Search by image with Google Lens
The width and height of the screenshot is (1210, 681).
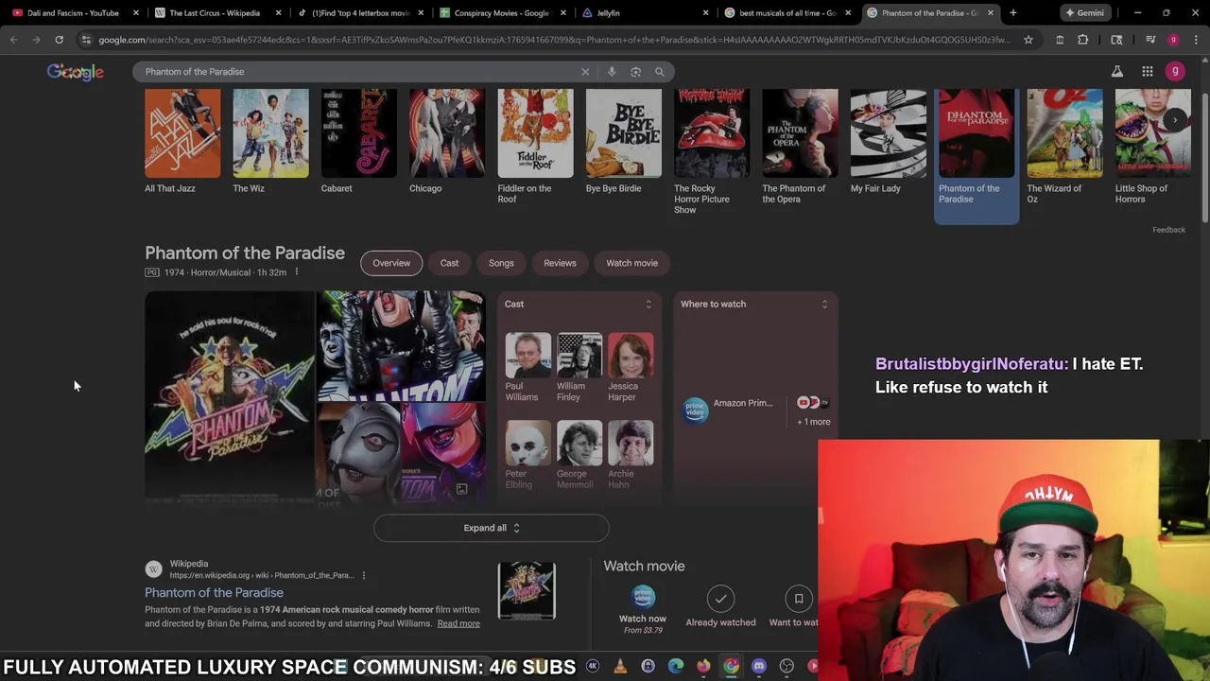click(635, 72)
